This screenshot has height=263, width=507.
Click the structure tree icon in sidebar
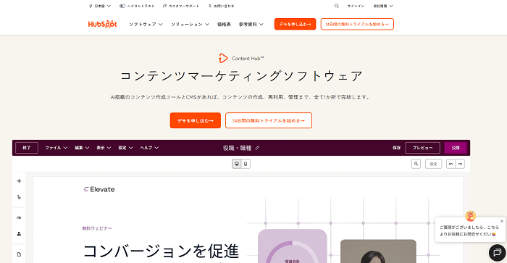[x=19, y=197]
